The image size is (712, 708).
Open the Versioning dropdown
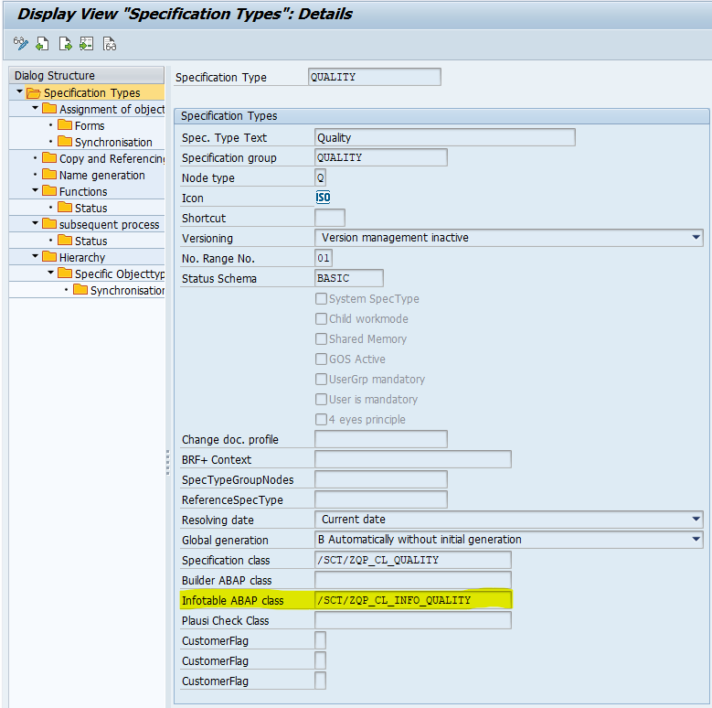[x=696, y=238]
